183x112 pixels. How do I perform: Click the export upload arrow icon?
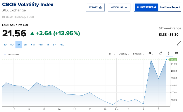coord(101,7)
